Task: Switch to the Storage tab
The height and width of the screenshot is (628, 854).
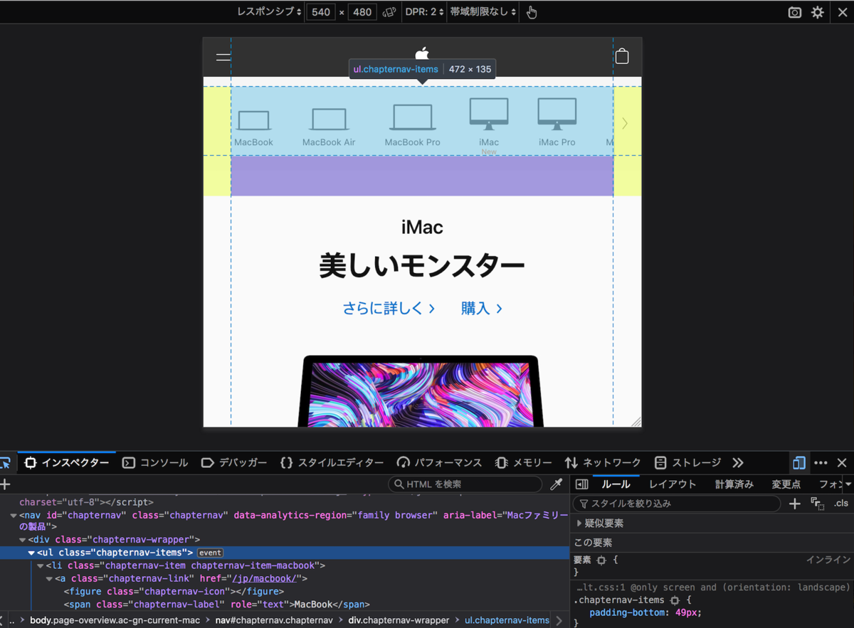Action: 687,462
